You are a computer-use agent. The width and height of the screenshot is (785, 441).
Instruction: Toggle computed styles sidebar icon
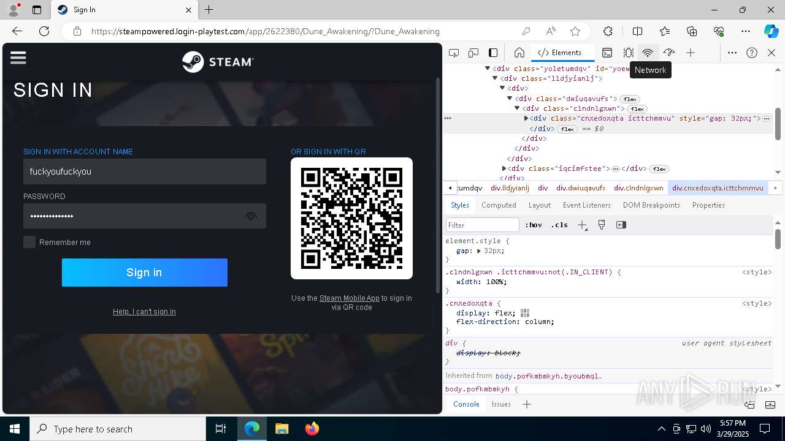tap(621, 225)
